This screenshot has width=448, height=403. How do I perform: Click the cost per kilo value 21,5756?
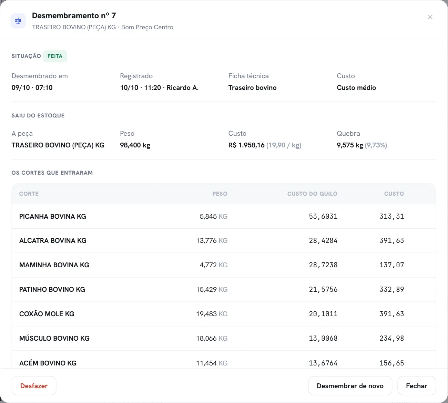tap(323, 289)
